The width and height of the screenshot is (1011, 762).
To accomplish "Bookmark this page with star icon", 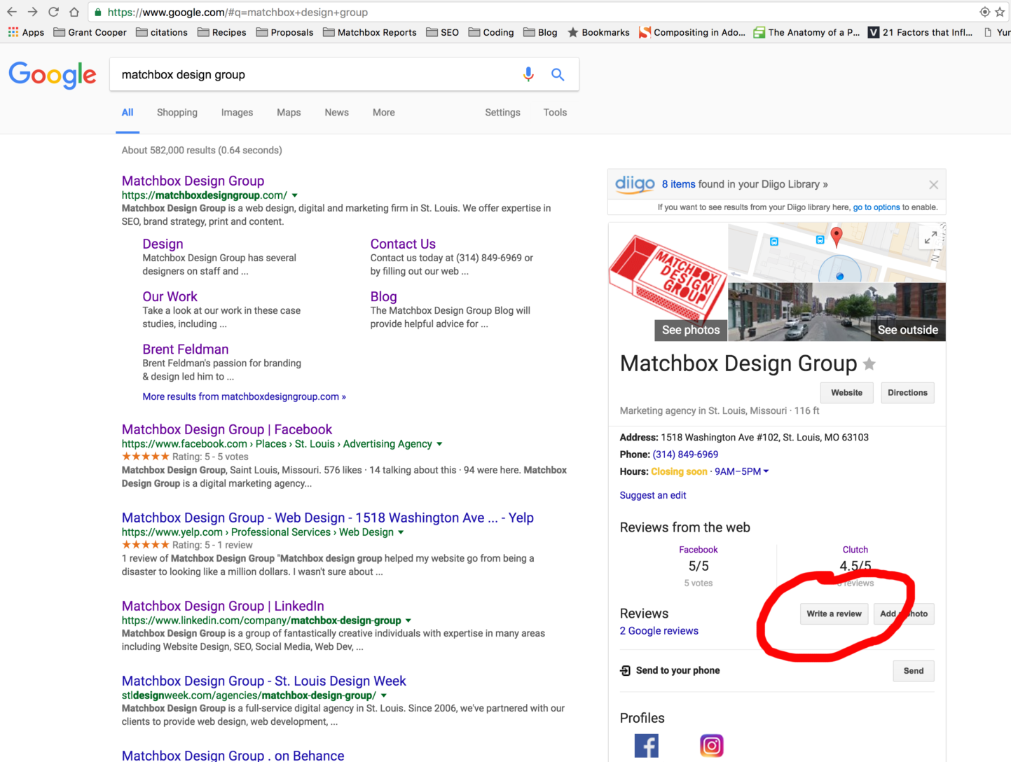I will coord(1000,12).
